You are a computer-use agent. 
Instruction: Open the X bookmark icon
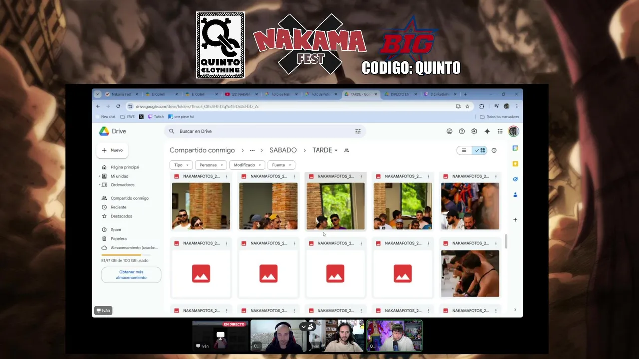point(141,117)
